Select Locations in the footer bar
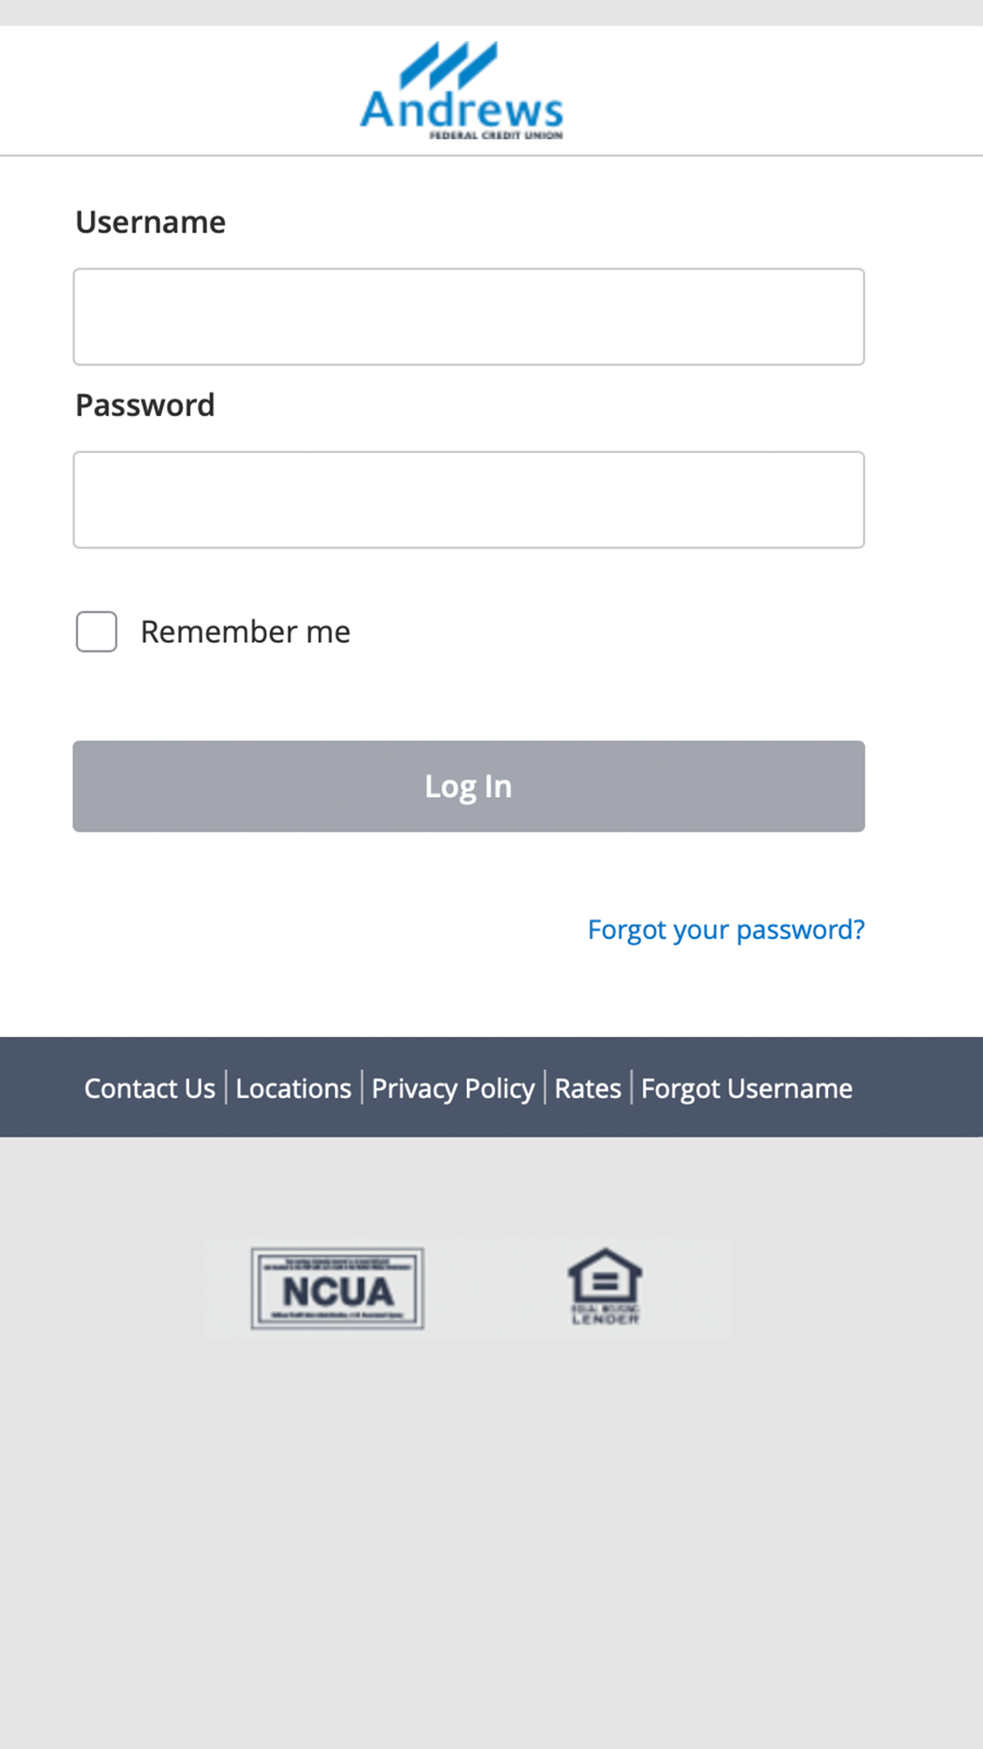Screen dimensions: 983x1749 [294, 1088]
